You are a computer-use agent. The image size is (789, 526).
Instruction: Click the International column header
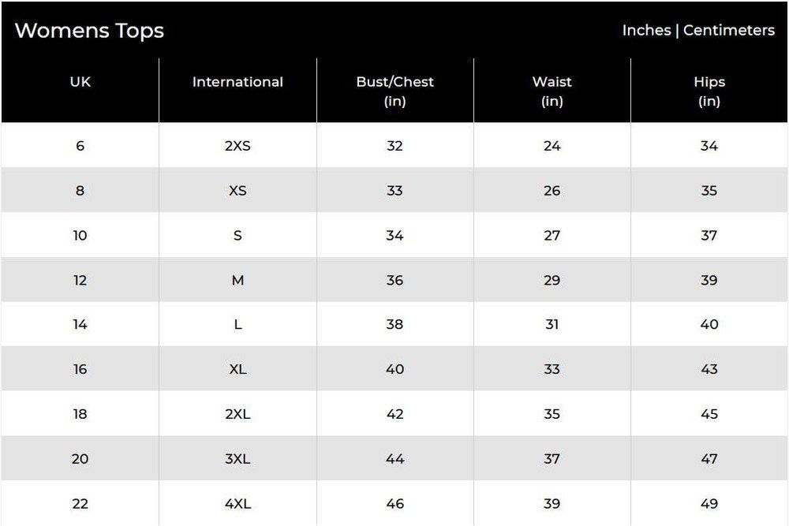click(x=237, y=82)
